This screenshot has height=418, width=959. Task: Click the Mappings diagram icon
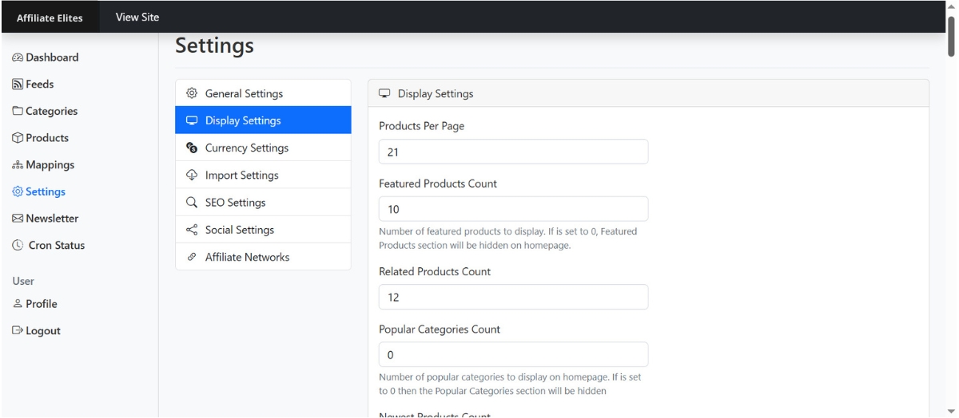(x=18, y=165)
